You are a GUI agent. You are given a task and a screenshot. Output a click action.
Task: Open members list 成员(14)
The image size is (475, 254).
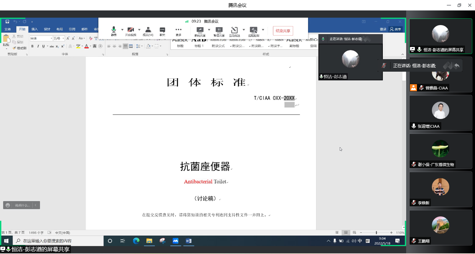click(x=148, y=31)
